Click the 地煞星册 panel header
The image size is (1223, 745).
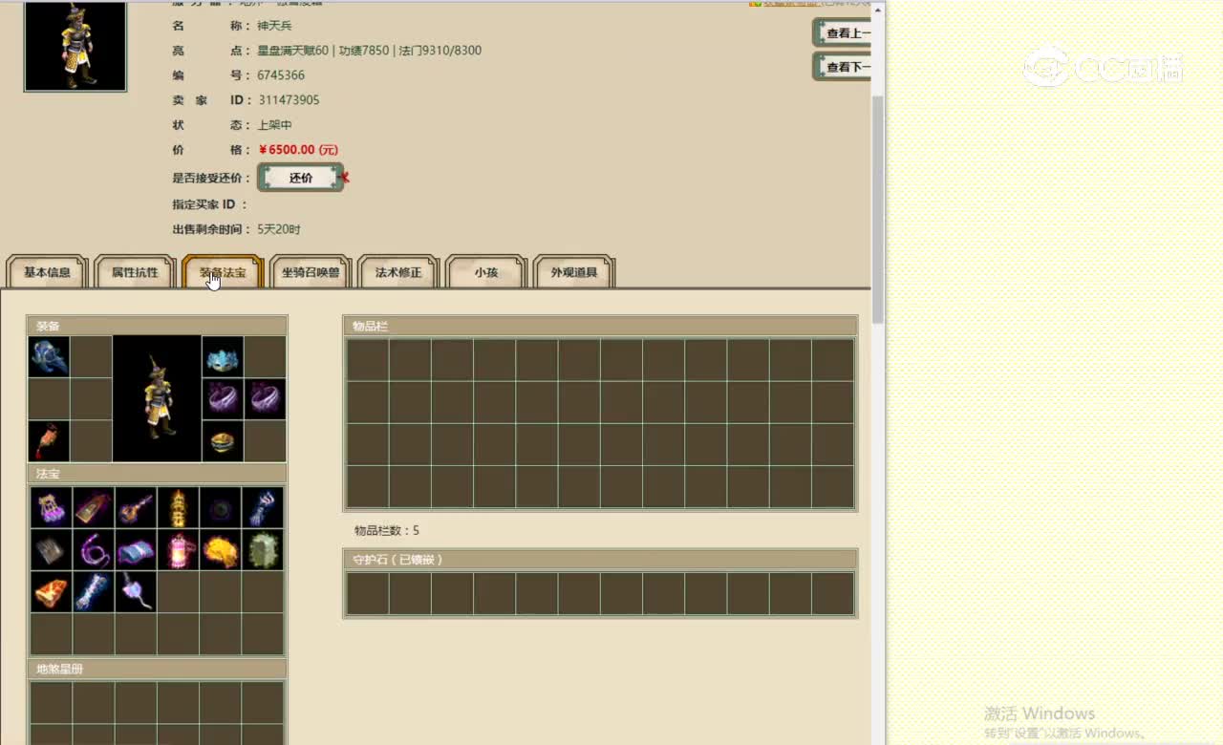click(157, 669)
